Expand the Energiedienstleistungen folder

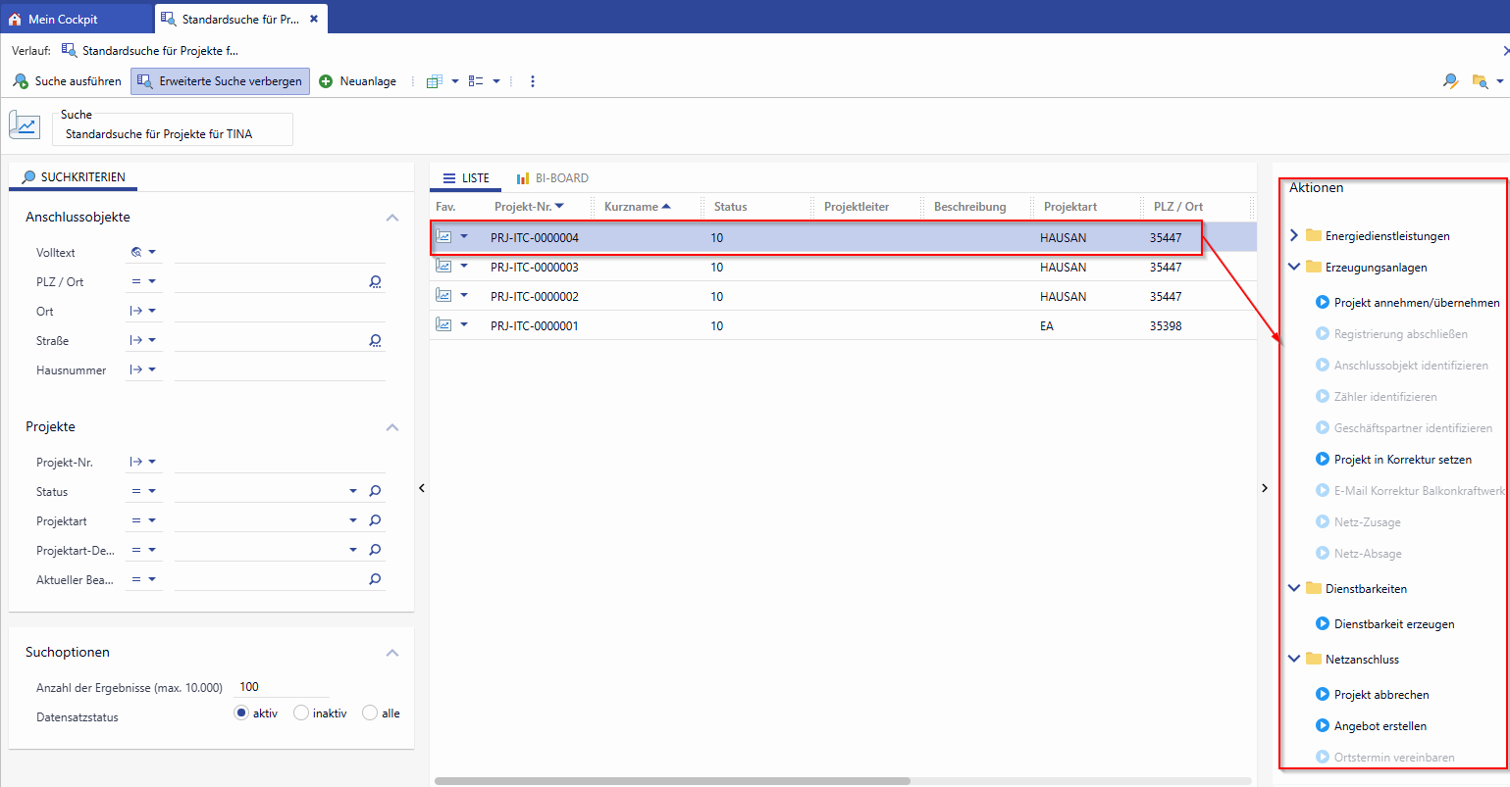tap(1294, 235)
